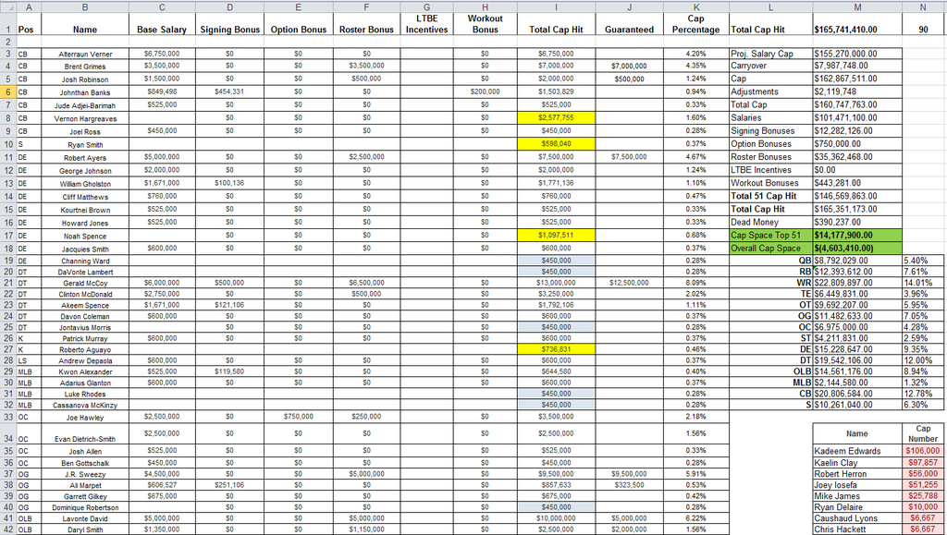Select the $(4,603,410.00) cell

coord(857,248)
